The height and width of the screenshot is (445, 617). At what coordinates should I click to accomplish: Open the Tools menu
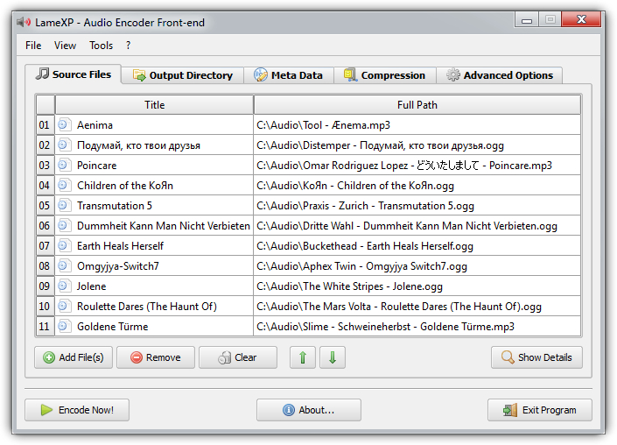(x=101, y=46)
